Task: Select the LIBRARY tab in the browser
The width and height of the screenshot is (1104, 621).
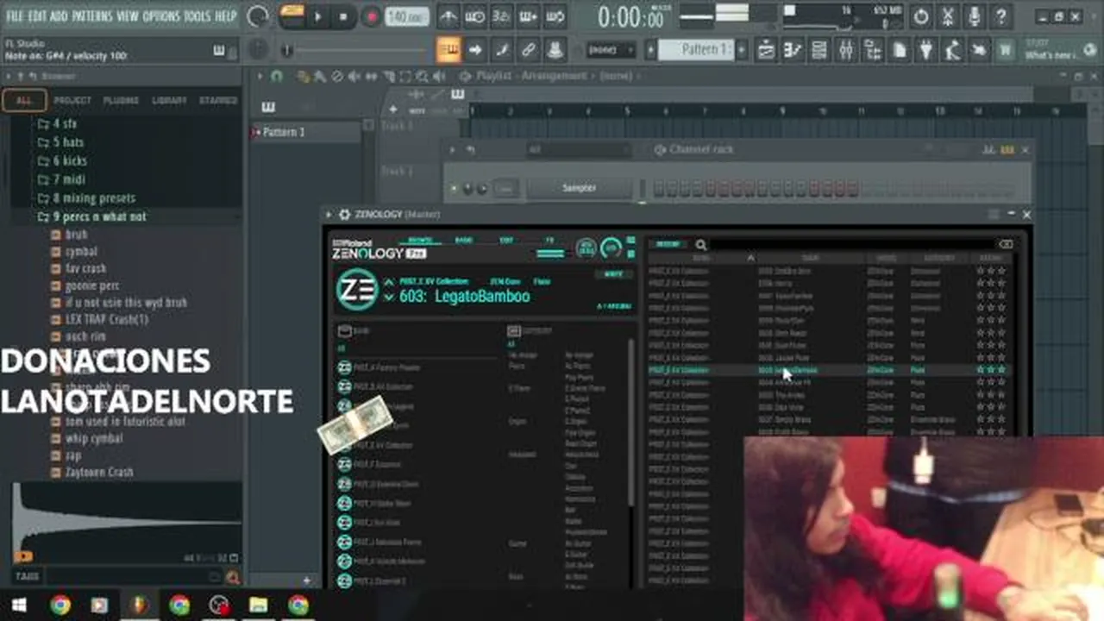Action: click(169, 100)
